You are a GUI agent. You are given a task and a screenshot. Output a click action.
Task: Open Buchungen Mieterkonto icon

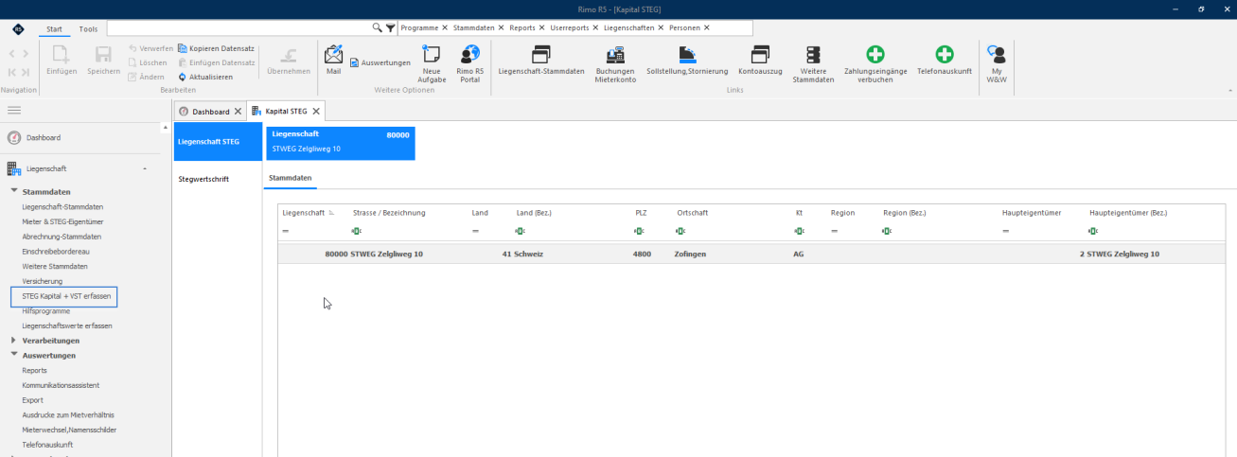615,54
